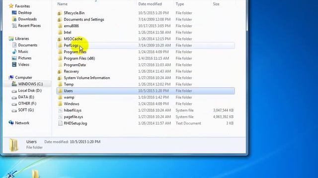Open the Pictures library

tap(25, 58)
